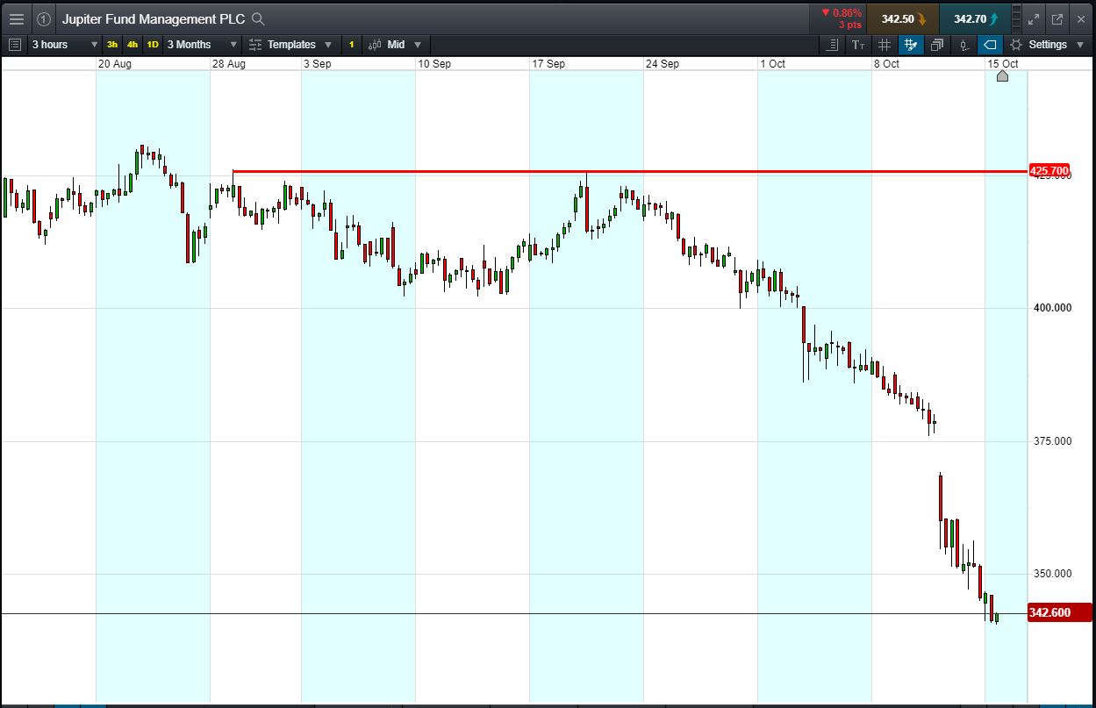The width and height of the screenshot is (1096, 708).
Task: Toggle the grid lines icon
Action: [885, 45]
